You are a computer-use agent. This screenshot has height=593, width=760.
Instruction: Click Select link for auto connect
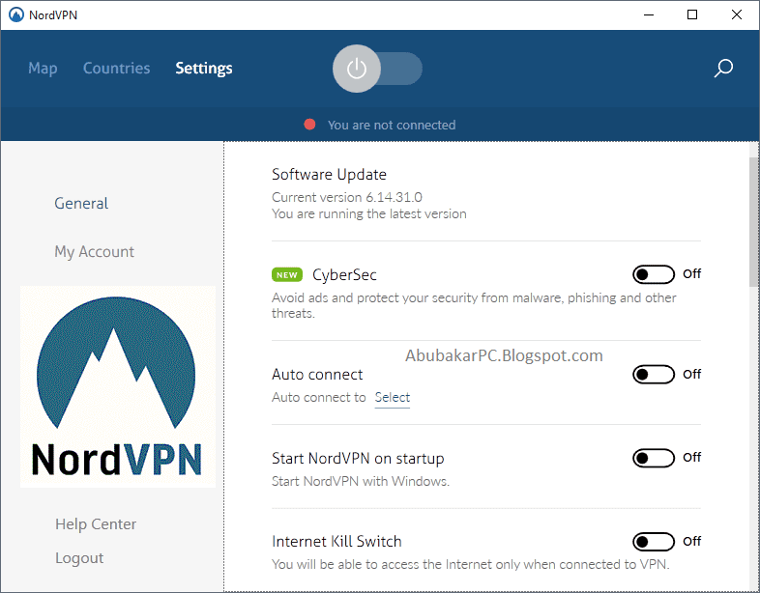[x=393, y=398]
